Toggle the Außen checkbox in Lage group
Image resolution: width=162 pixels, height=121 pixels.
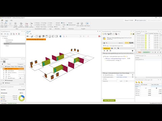click(x=48, y=23)
